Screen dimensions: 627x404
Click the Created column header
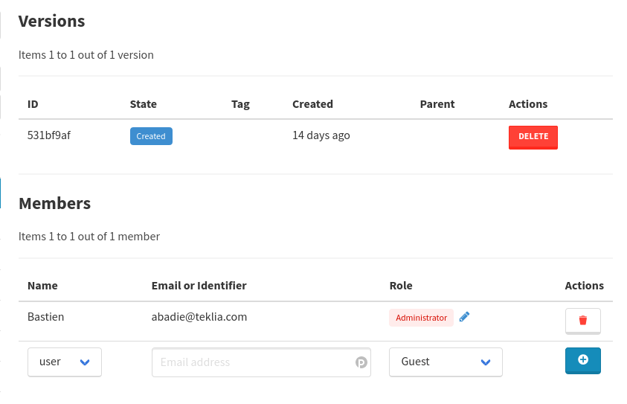312,104
